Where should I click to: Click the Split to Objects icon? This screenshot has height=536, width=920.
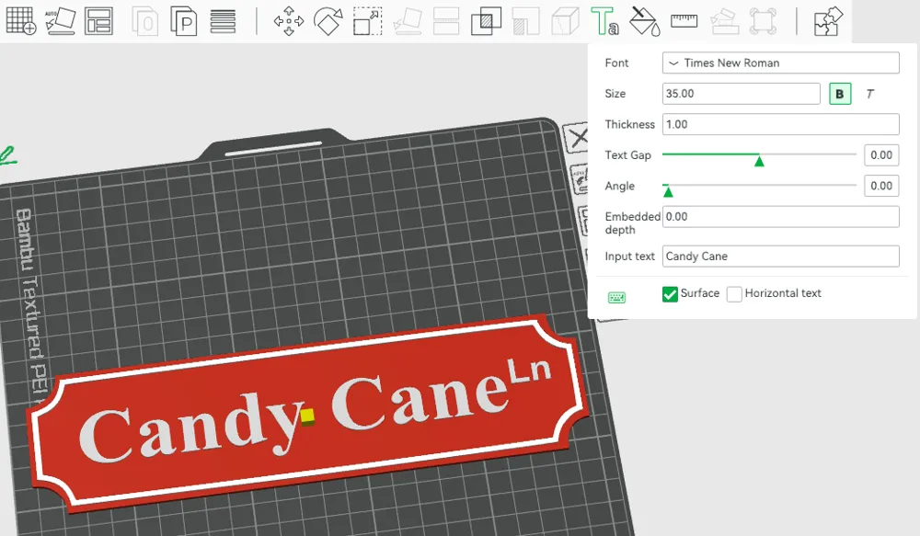tap(145, 21)
